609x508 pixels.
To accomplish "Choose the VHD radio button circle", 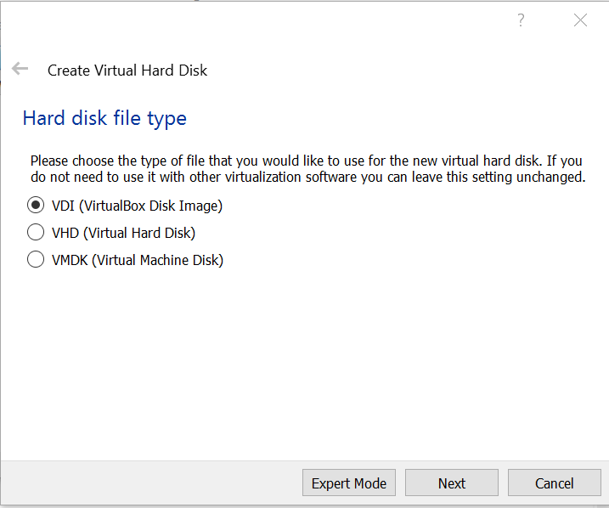I will 36,233.
